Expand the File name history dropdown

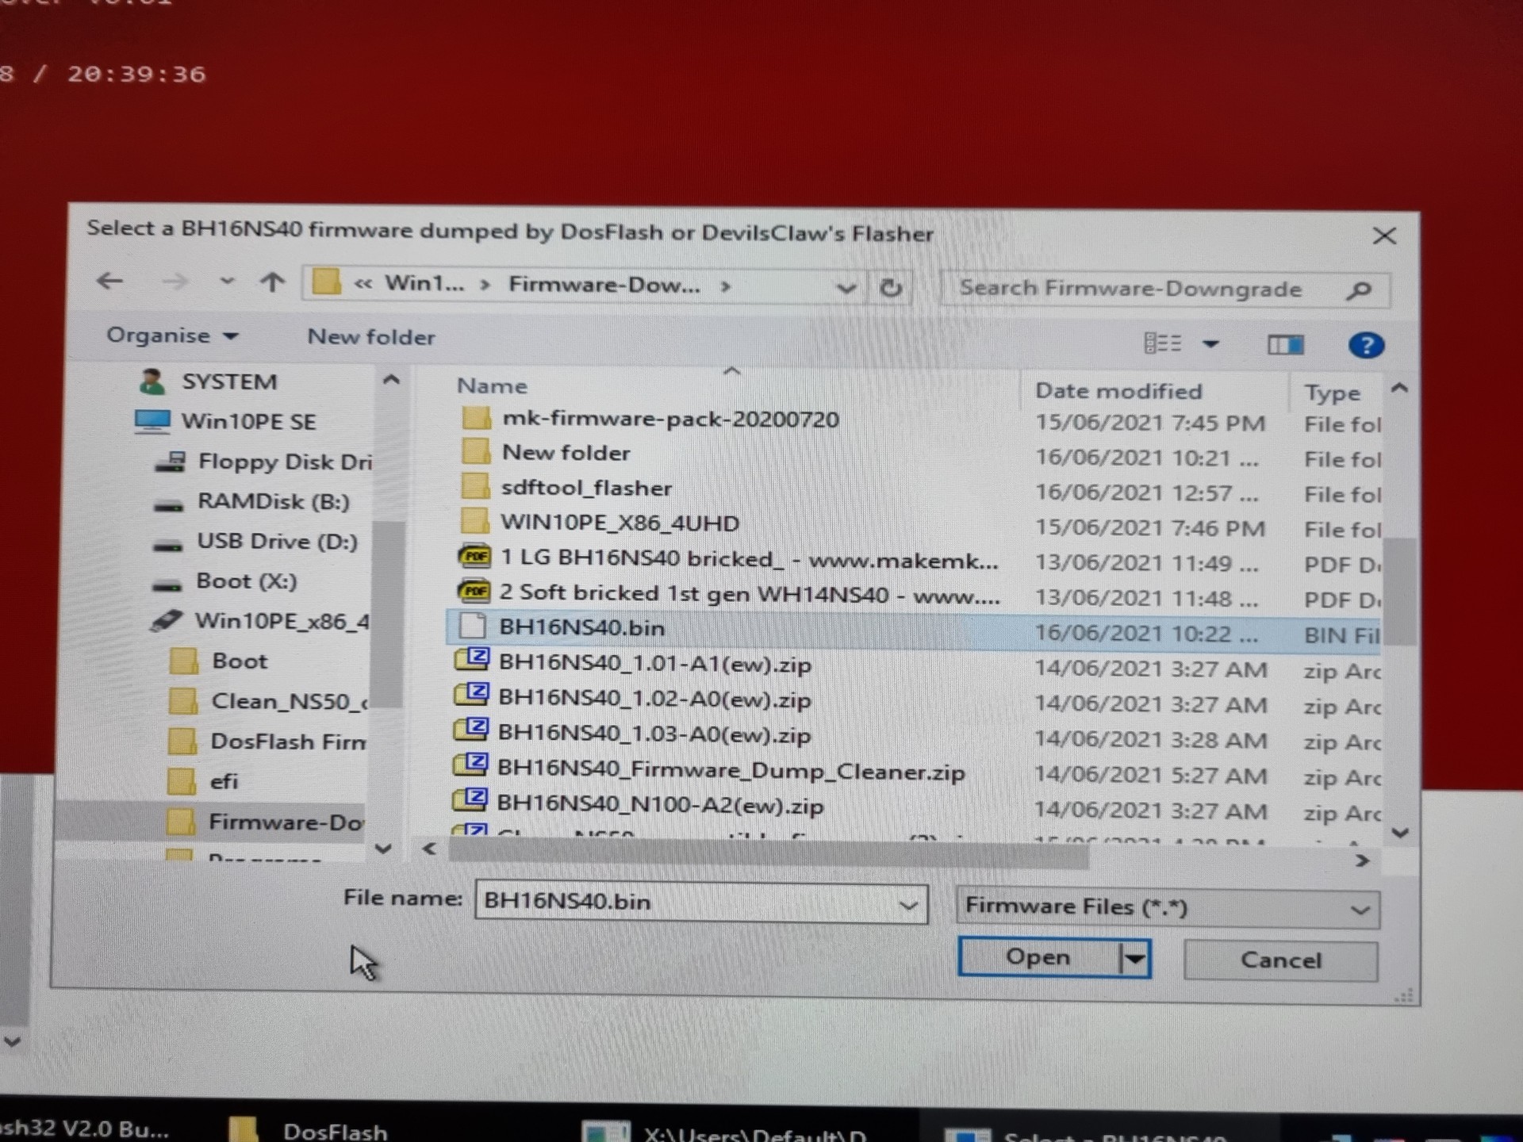coord(908,905)
